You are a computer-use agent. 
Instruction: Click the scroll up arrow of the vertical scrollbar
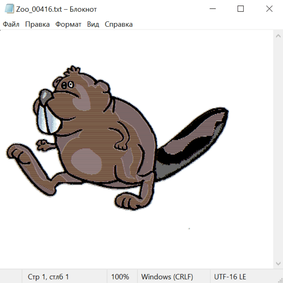(278, 36)
